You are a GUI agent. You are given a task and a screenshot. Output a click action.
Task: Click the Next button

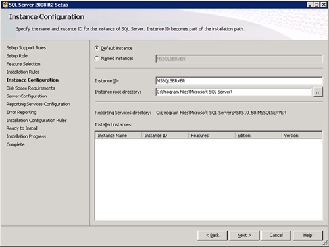tap(244, 235)
